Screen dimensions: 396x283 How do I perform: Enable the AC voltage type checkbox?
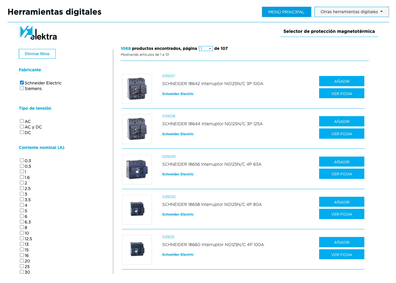[x=22, y=121]
